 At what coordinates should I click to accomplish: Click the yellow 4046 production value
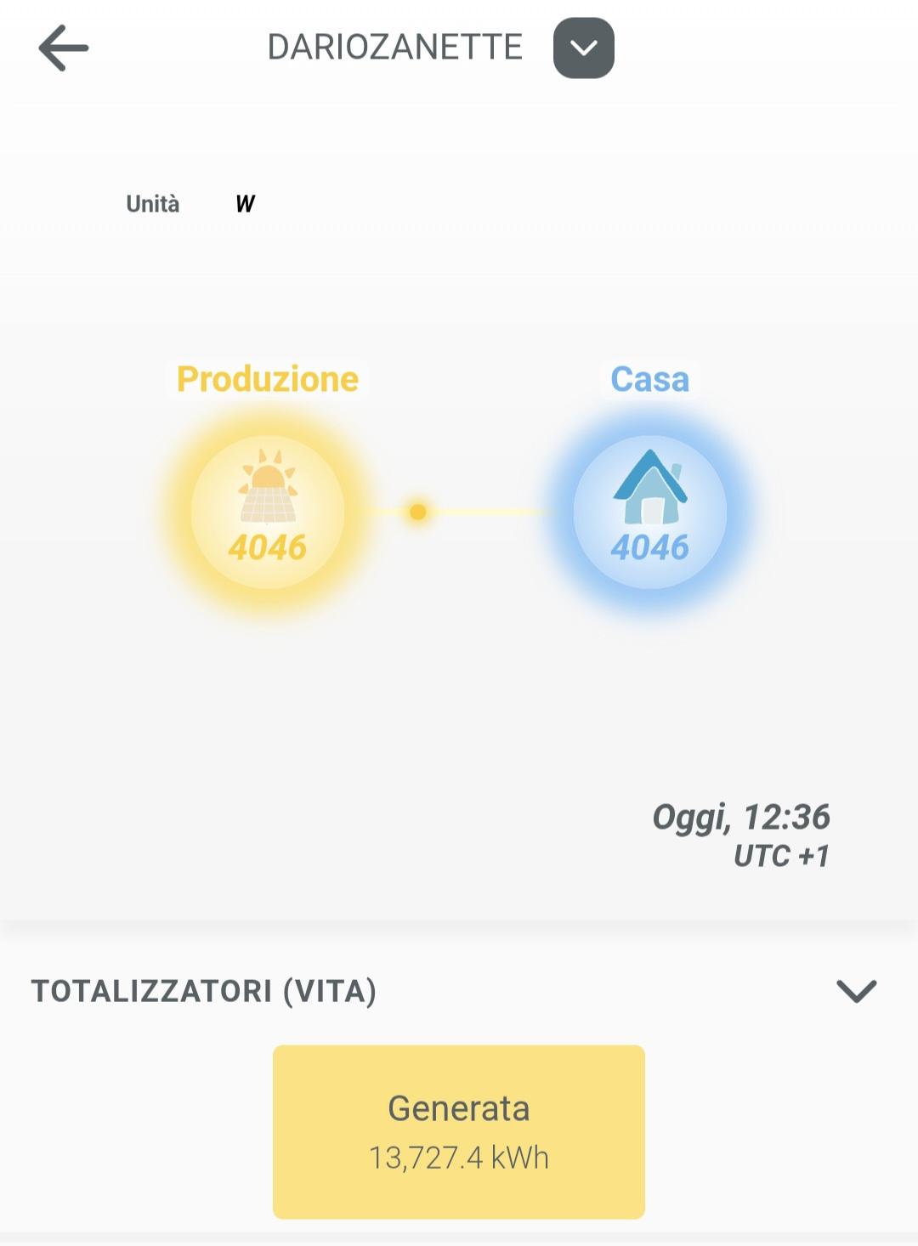tap(267, 547)
